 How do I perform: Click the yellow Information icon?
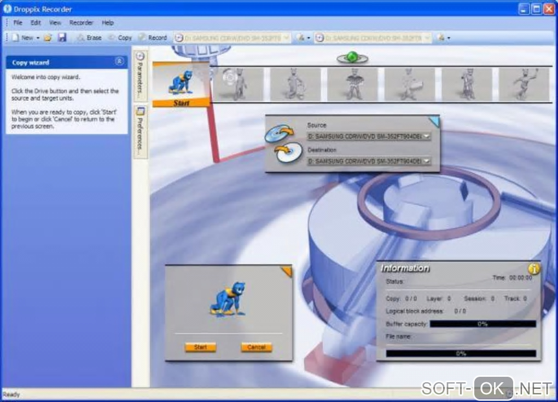534,269
